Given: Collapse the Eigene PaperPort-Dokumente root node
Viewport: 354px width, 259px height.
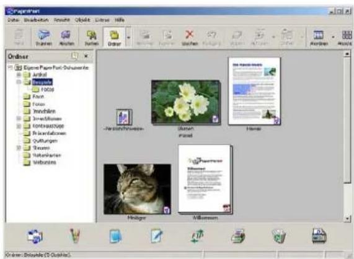Looking at the screenshot, I should (10, 68).
